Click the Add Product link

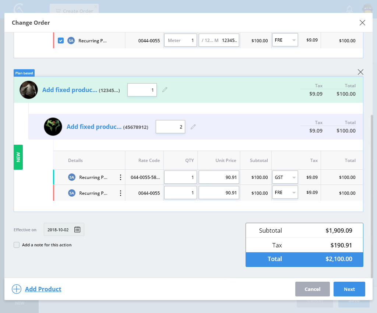(x=43, y=289)
